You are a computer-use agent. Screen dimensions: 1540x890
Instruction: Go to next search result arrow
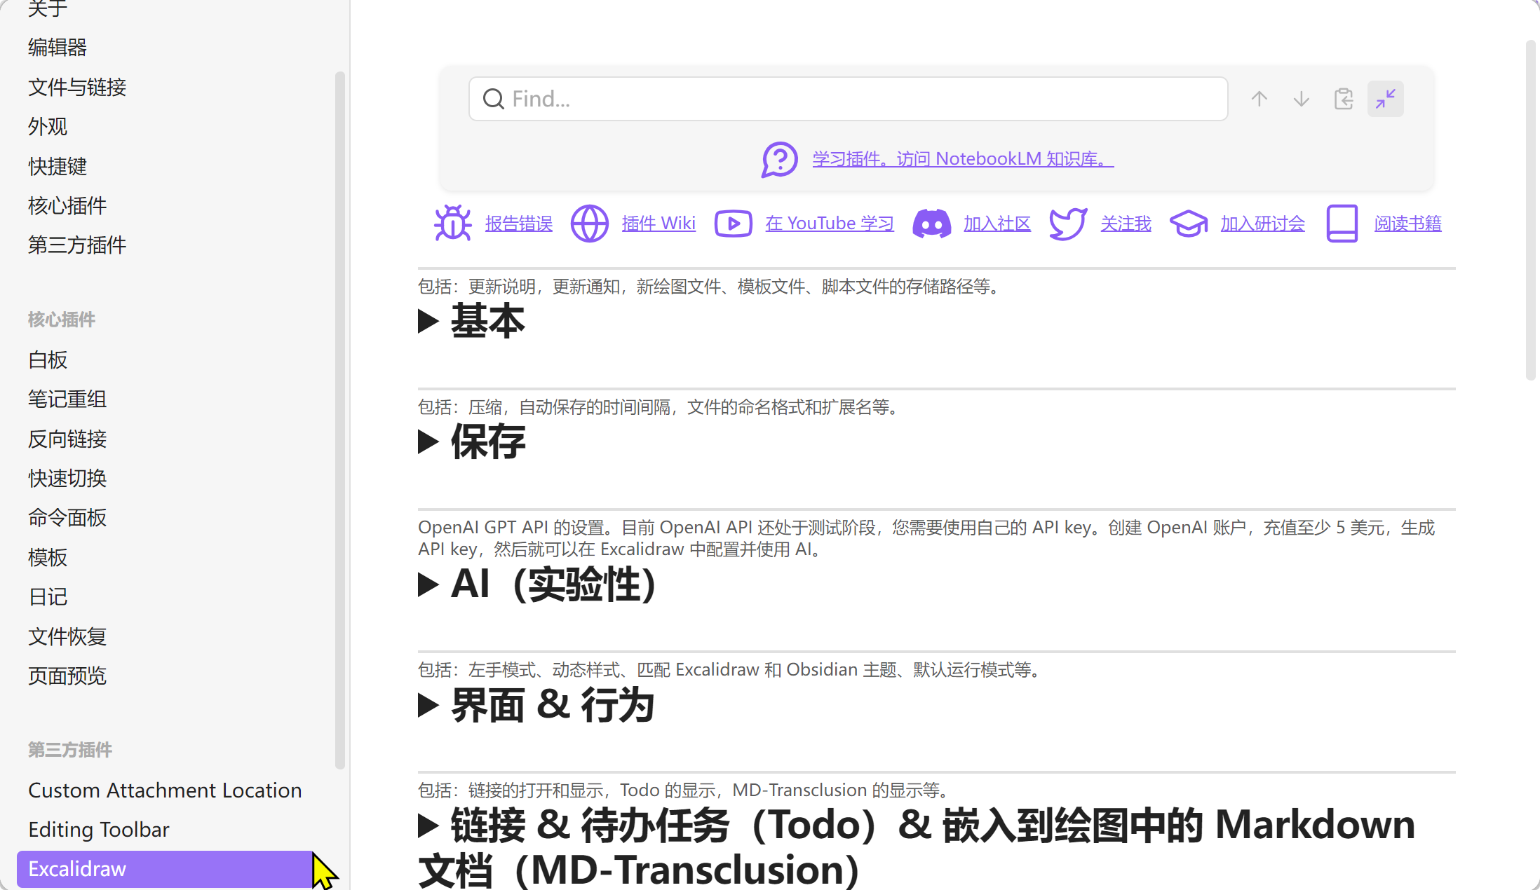(x=1301, y=99)
